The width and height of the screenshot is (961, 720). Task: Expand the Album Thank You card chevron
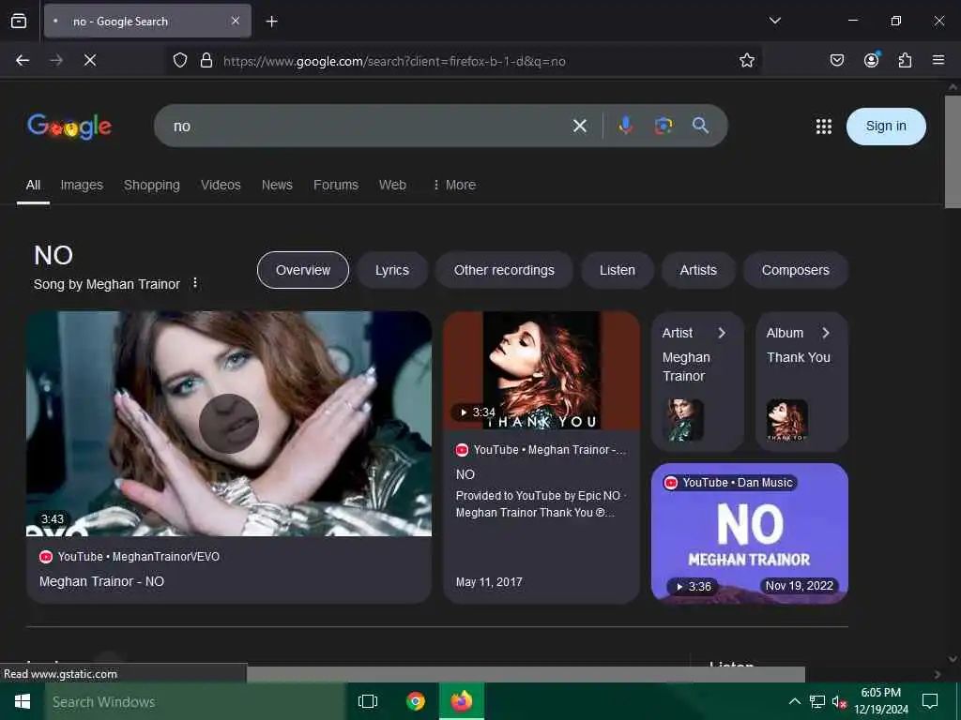826,333
